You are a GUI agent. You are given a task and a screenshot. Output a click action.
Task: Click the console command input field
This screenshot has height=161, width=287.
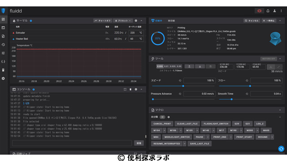coord(72,143)
